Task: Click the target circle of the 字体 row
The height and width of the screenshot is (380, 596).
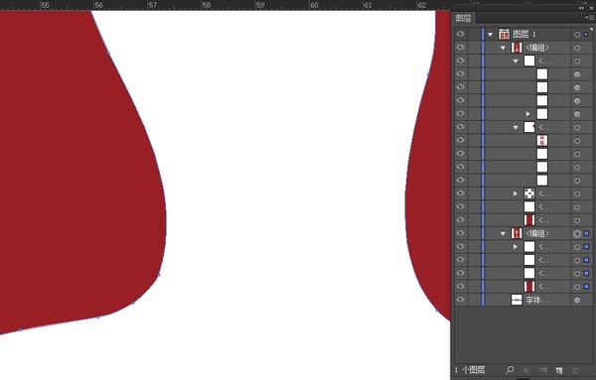Action: click(x=577, y=300)
